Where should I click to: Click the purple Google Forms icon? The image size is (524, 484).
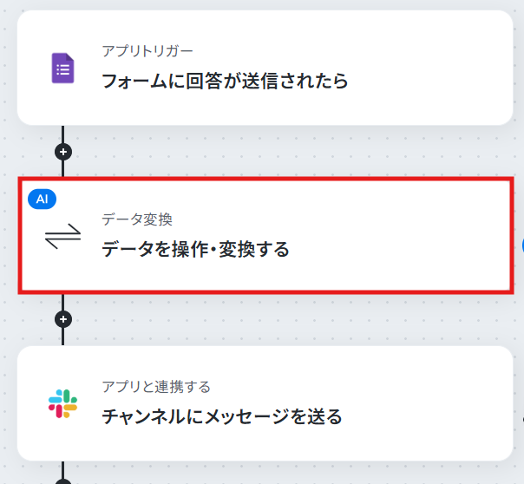pyautogui.click(x=62, y=69)
